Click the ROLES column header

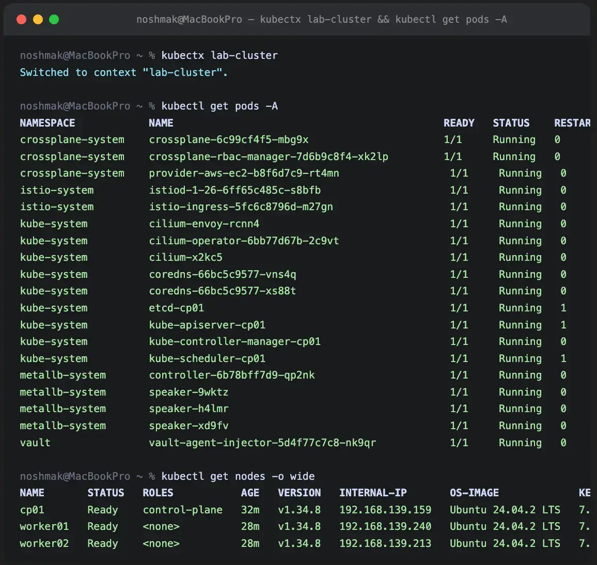[x=158, y=493]
